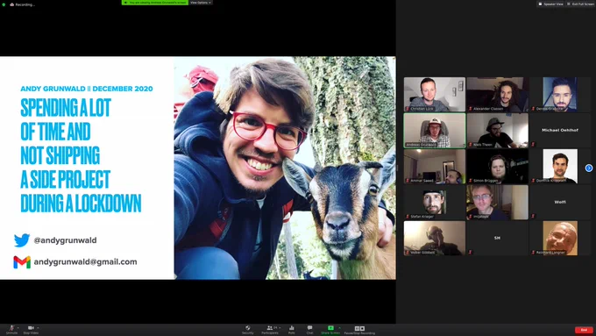Select the Wolfi participant tile
The image size is (596, 336).
click(x=560, y=202)
